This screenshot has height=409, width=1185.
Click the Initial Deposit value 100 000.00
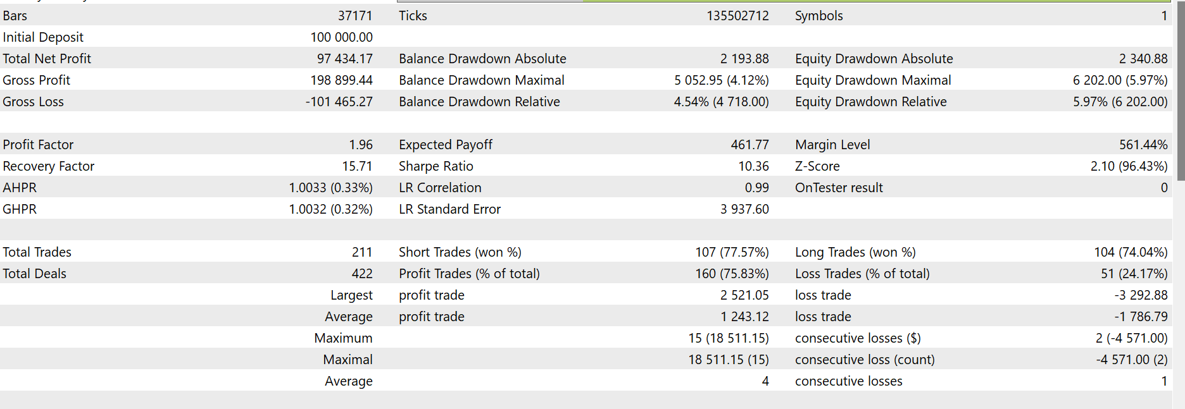tap(341, 37)
